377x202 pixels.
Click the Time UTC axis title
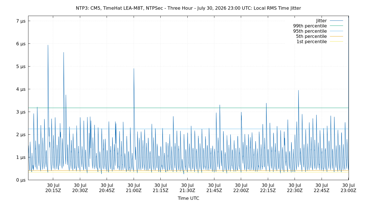coord(188,198)
